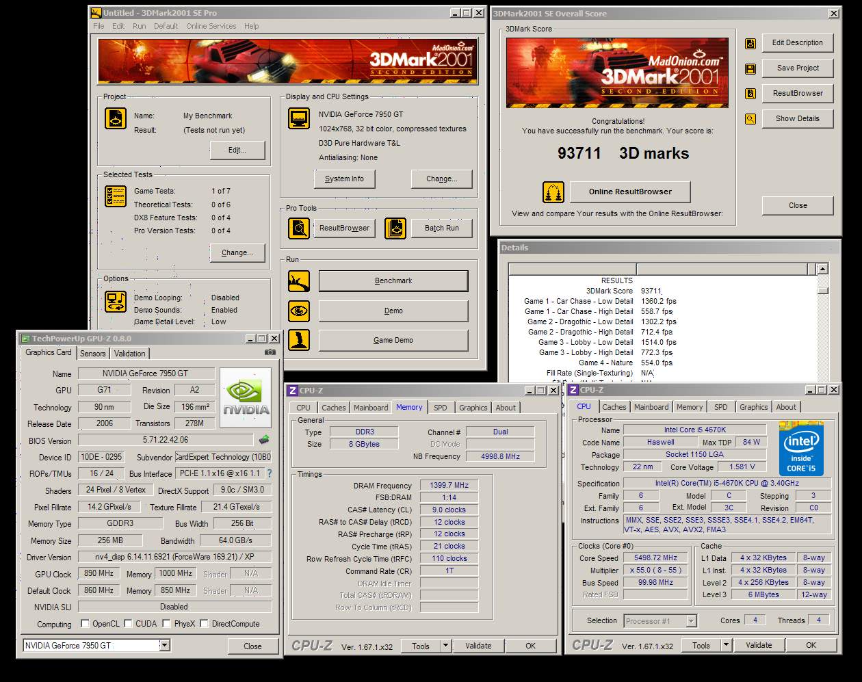Viewport: 862px width, 682px height.
Task: Open Caches tab in the CPU CPU-Z window
Action: click(x=614, y=407)
